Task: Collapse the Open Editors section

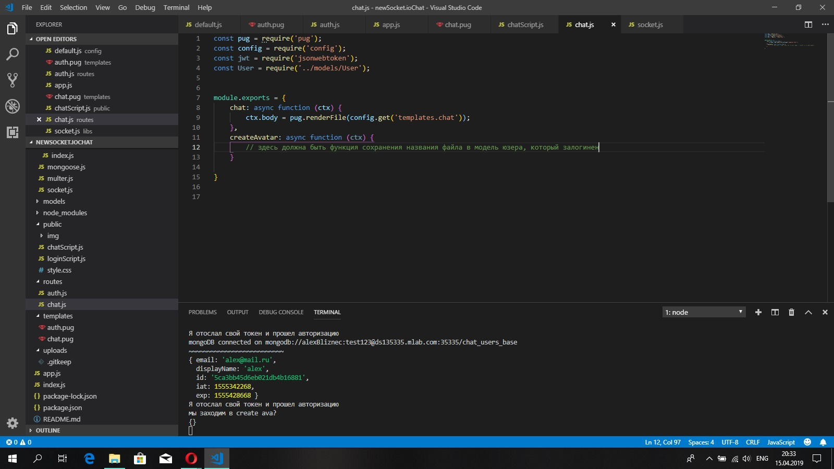Action: coord(102,39)
